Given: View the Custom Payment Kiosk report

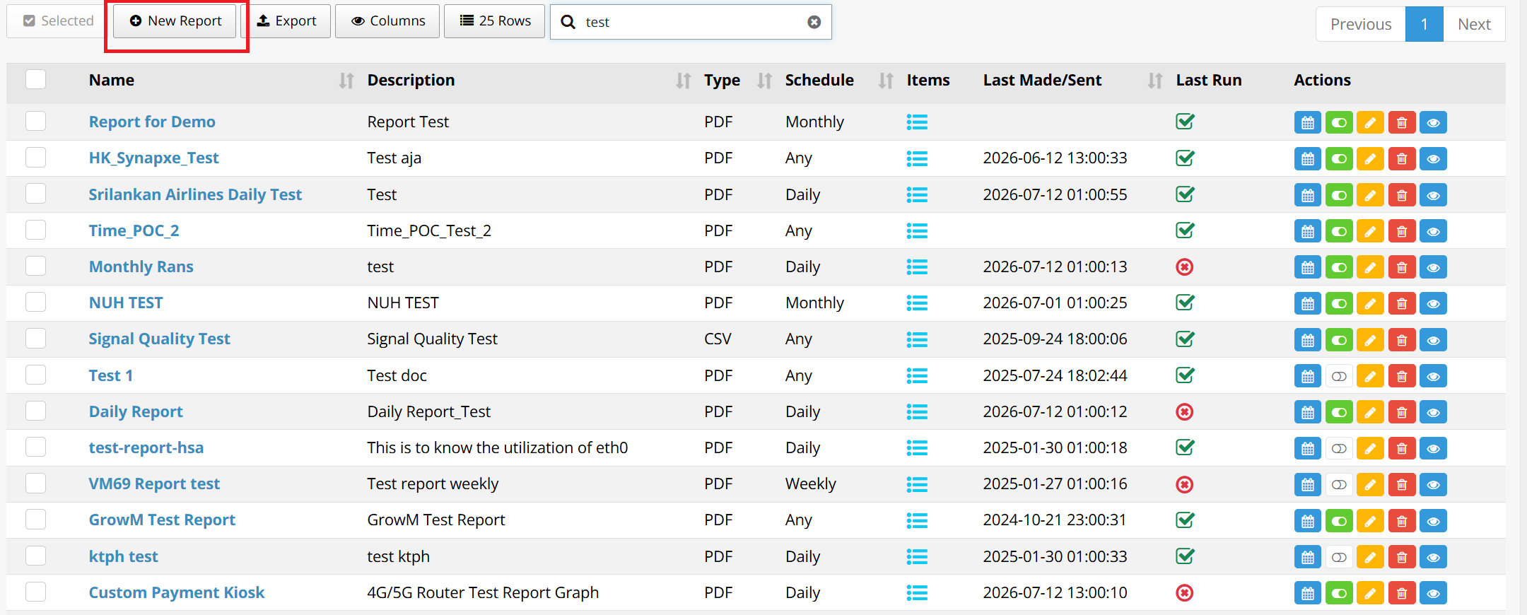Looking at the screenshot, I should (1433, 593).
